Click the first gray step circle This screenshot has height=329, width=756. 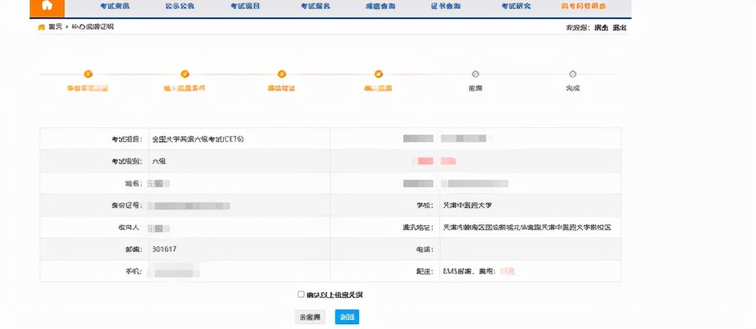[476, 74]
